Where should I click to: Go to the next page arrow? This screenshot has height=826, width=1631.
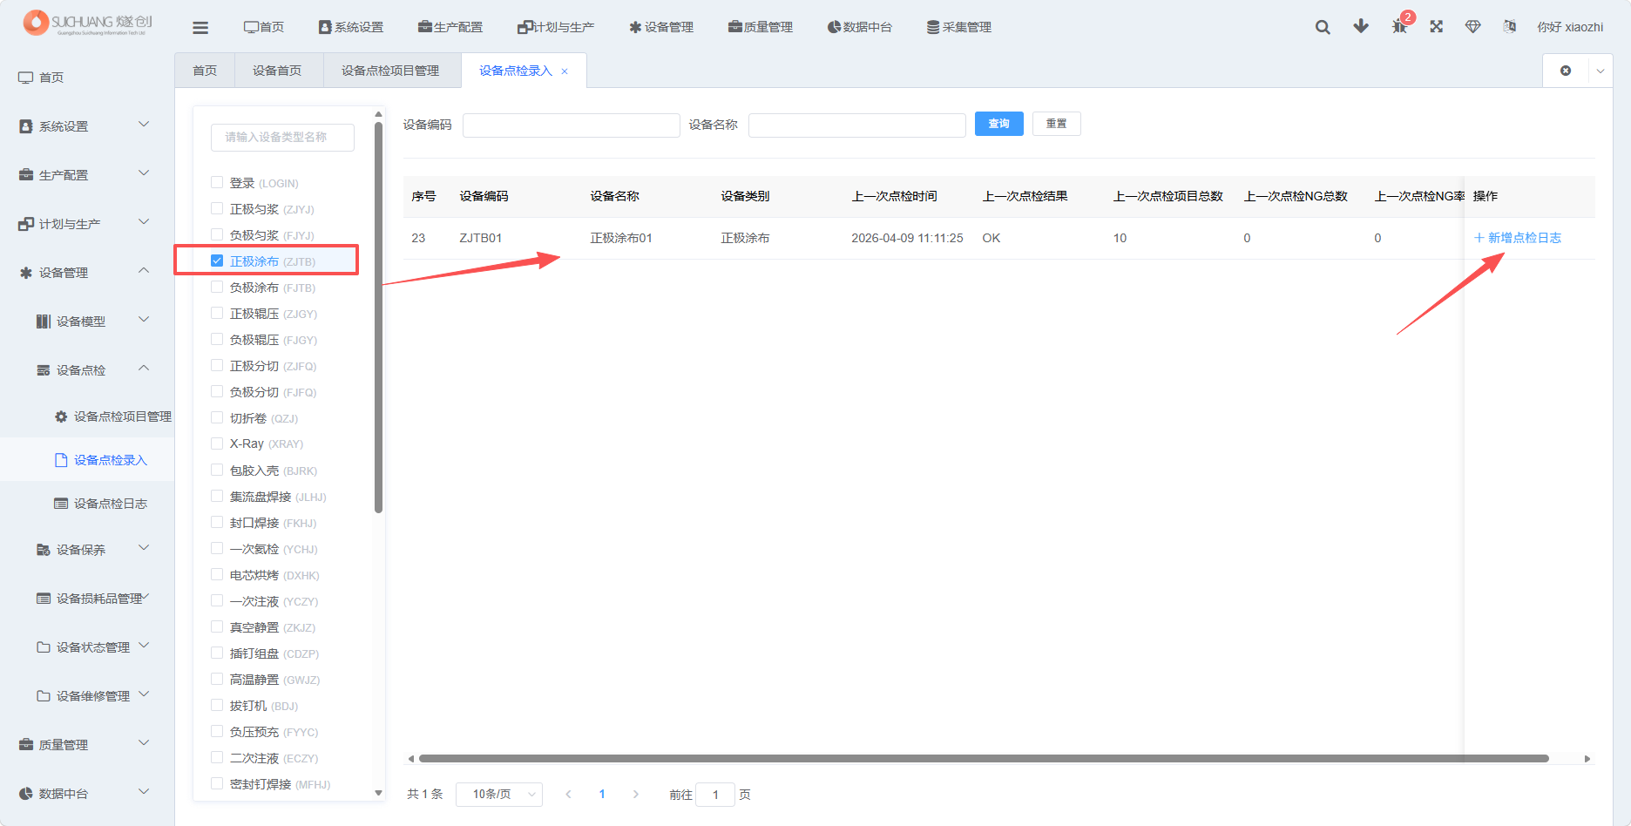[636, 794]
